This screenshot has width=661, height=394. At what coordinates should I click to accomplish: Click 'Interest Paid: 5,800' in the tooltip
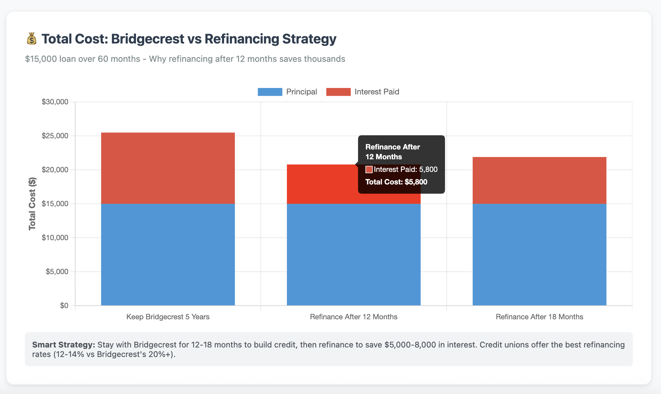coord(406,169)
